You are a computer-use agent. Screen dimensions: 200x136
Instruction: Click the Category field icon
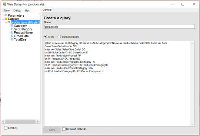(x=12, y=25)
